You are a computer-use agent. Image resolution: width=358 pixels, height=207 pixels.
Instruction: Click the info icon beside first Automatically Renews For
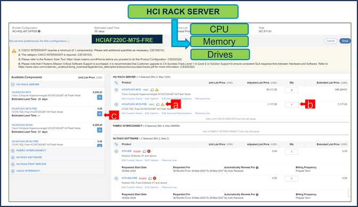257,168
